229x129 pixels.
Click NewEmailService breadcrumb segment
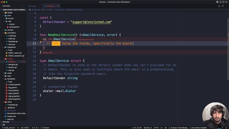(x=75, y=10)
